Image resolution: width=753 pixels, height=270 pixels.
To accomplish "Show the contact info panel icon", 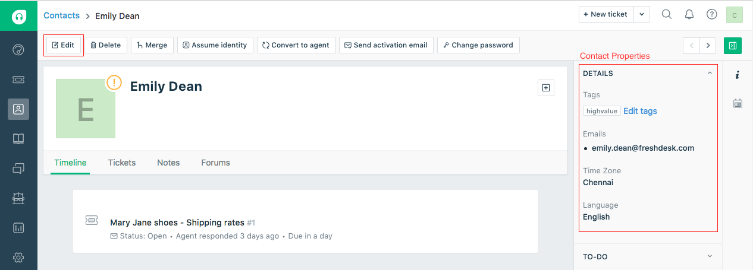I will click(x=738, y=75).
